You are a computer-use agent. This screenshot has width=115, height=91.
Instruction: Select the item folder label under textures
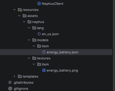[45, 64]
